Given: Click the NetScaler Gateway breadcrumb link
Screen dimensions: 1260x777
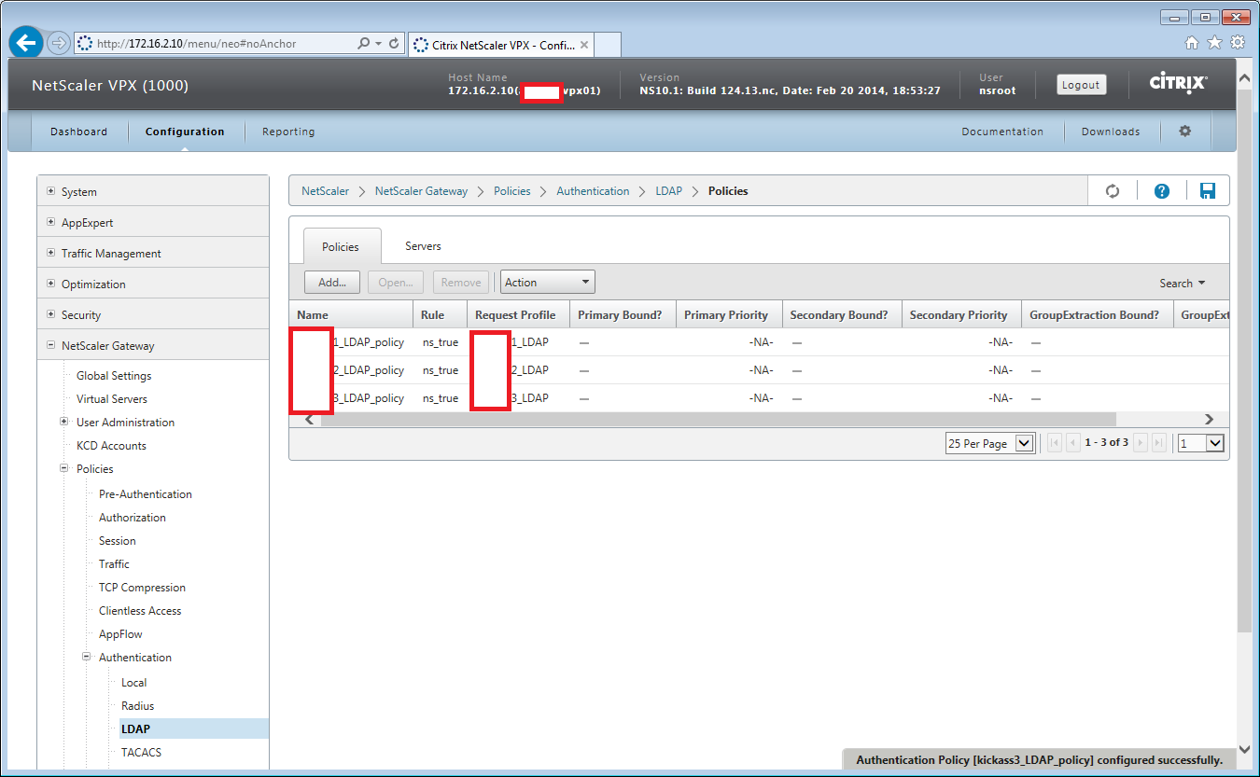Looking at the screenshot, I should tap(422, 191).
